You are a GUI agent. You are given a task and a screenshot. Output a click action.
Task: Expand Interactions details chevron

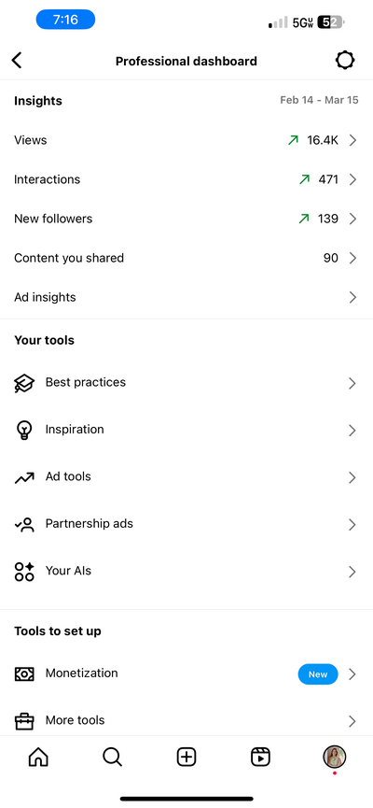pyautogui.click(x=352, y=179)
